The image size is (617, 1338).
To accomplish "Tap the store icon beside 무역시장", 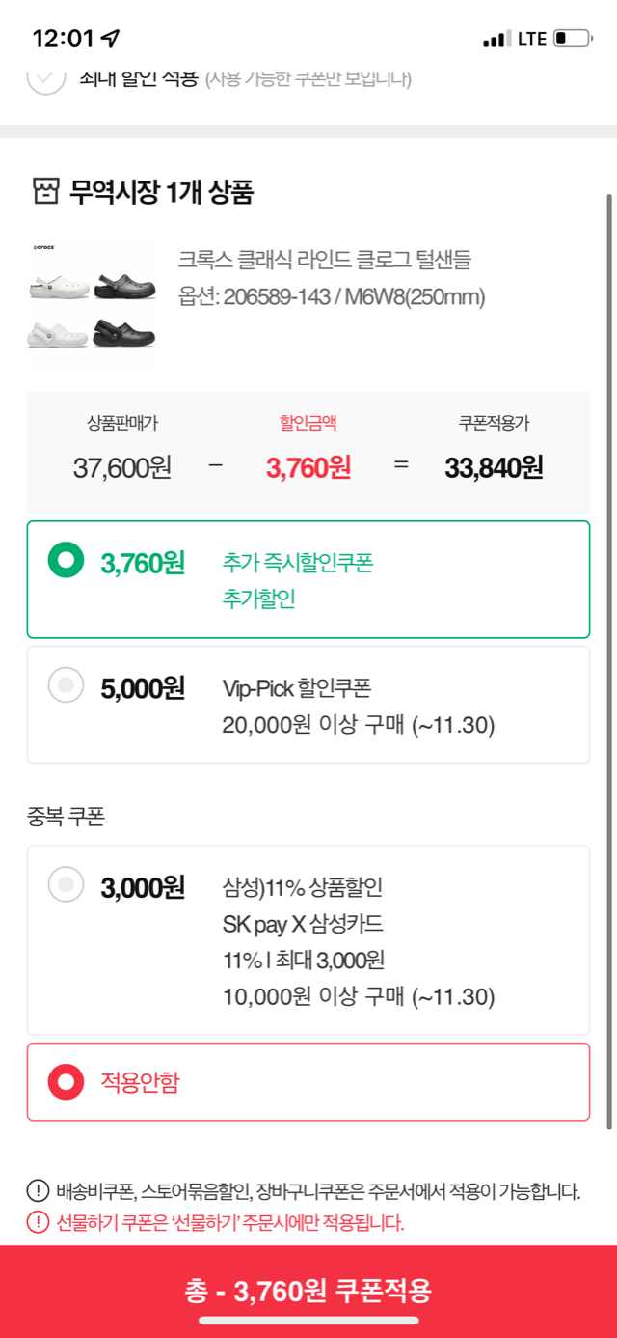I will coord(45,191).
